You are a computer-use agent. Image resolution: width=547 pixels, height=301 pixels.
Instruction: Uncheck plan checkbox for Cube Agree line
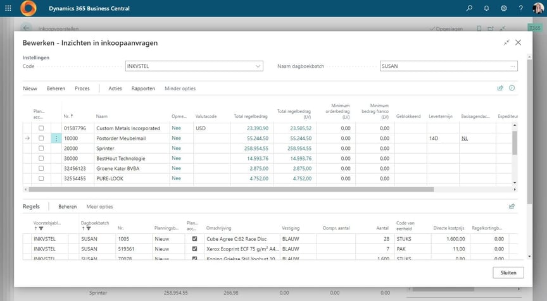pyautogui.click(x=194, y=239)
